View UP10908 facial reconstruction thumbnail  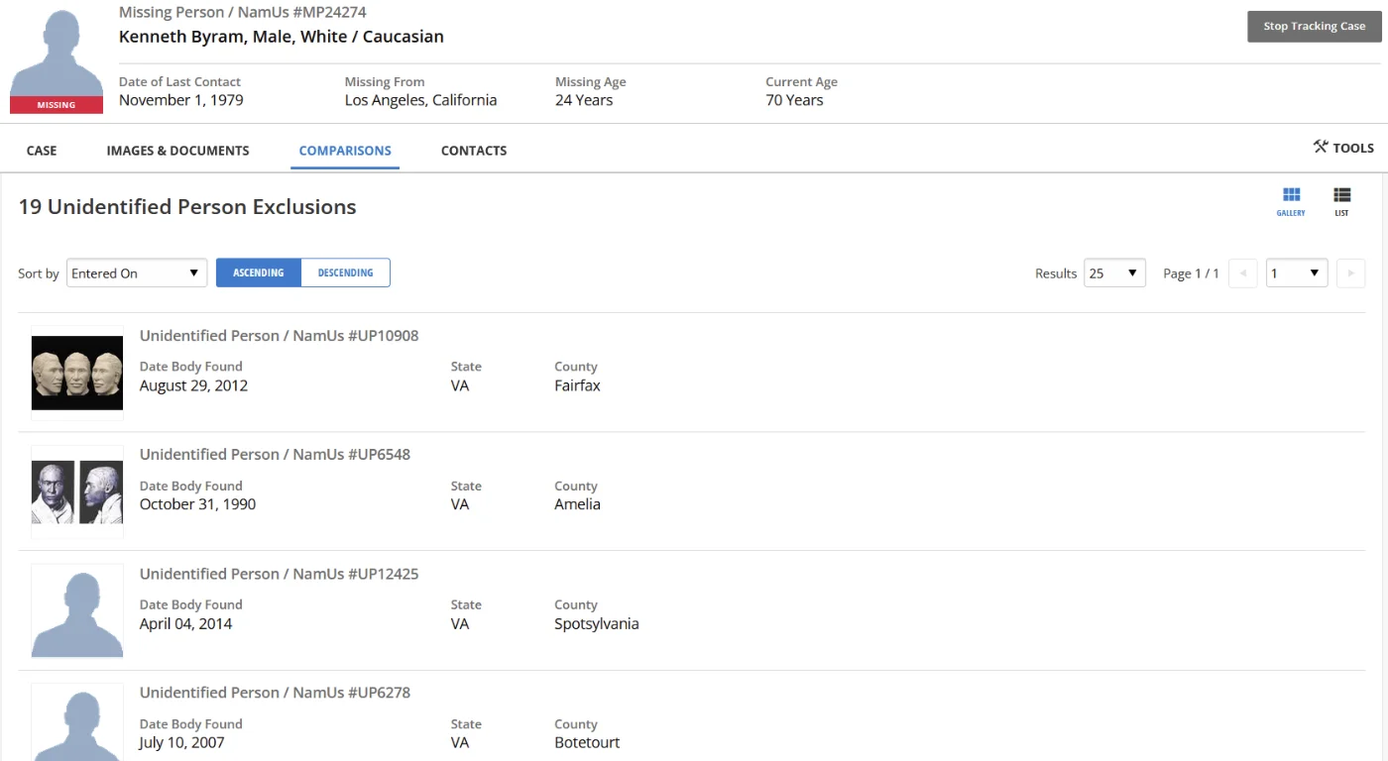pos(77,373)
